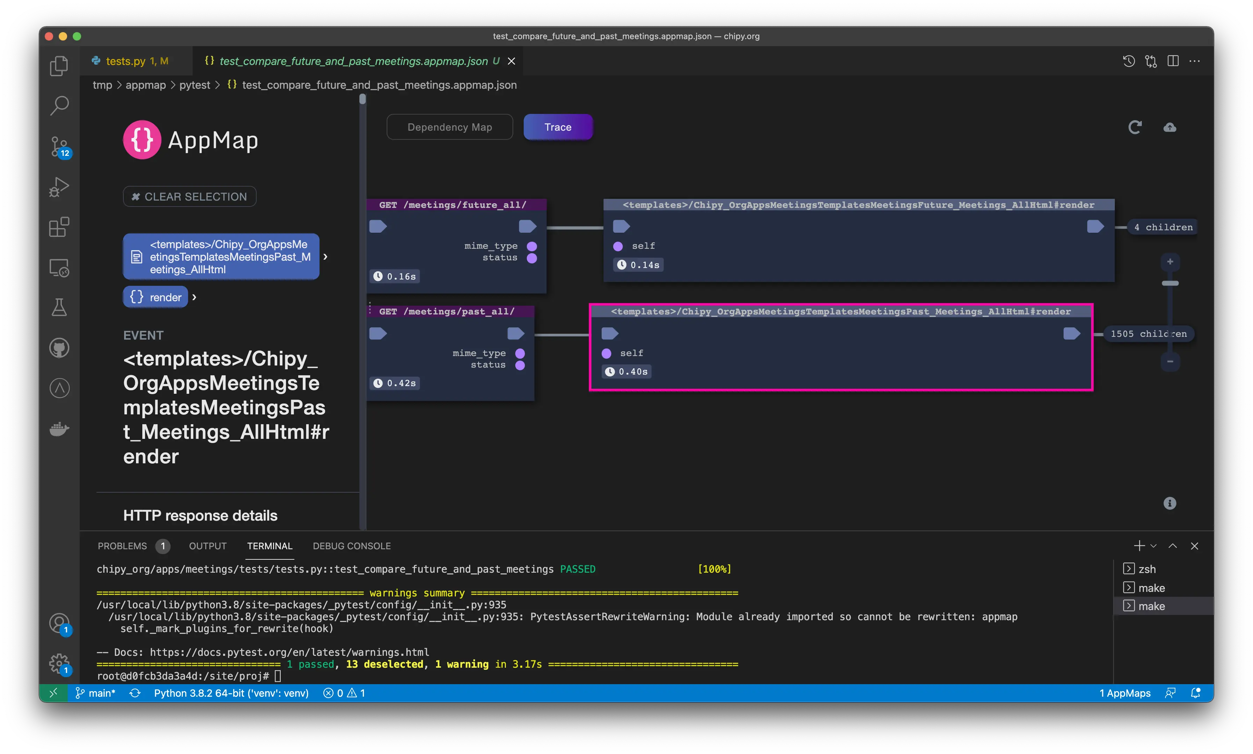
Task: Close the terminal panel
Action: 1195,546
